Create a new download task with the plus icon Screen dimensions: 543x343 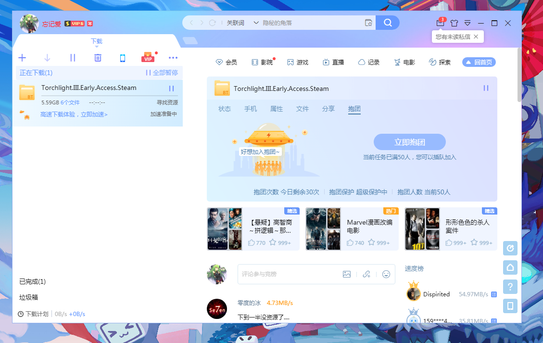pos(22,57)
